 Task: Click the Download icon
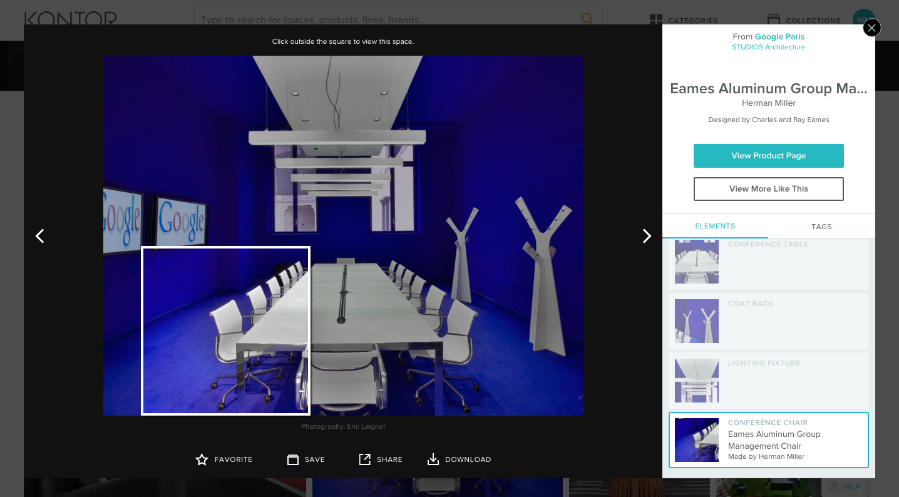coord(433,459)
